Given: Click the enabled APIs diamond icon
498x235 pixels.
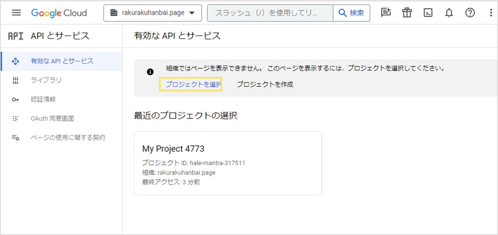Looking at the screenshot, I should (15, 62).
